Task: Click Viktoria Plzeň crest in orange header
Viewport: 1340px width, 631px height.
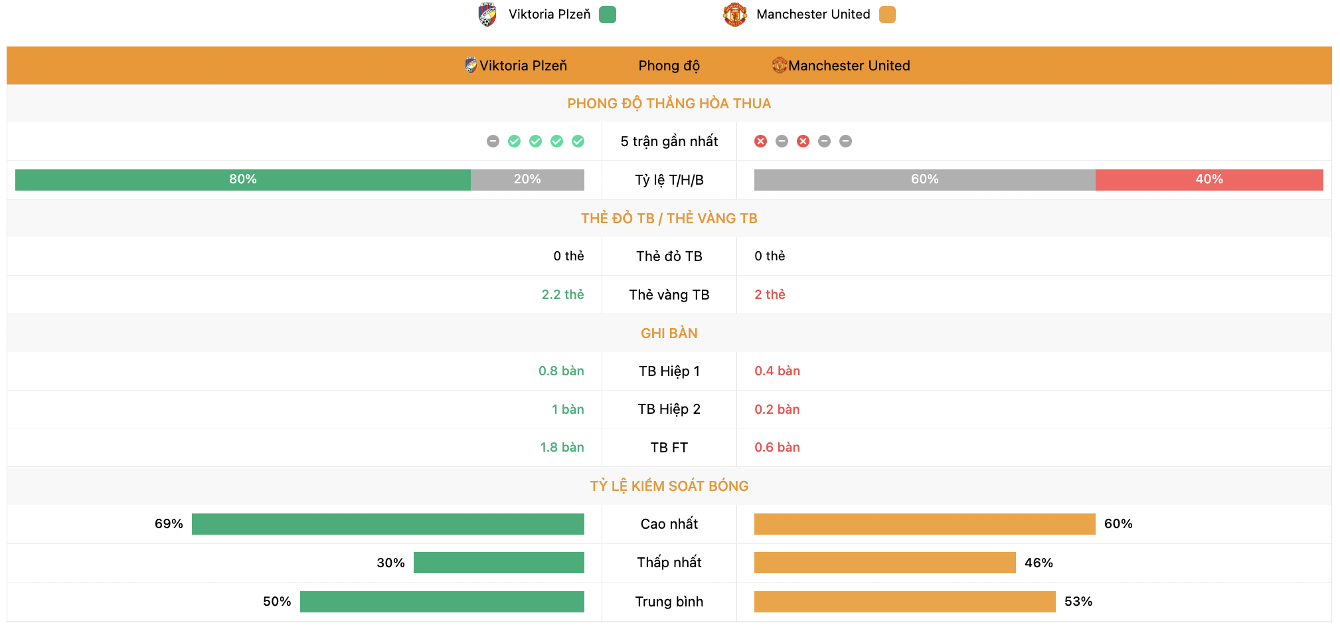Action: click(471, 65)
